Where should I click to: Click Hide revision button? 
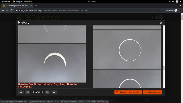pyautogui.click(x=152, y=92)
